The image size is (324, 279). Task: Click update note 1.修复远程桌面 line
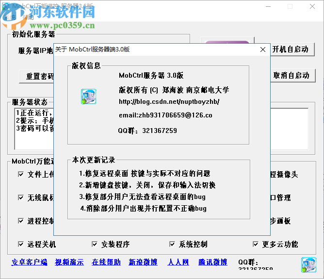click(145, 174)
